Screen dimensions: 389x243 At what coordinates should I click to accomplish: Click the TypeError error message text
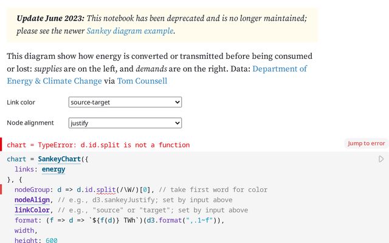(x=98, y=145)
